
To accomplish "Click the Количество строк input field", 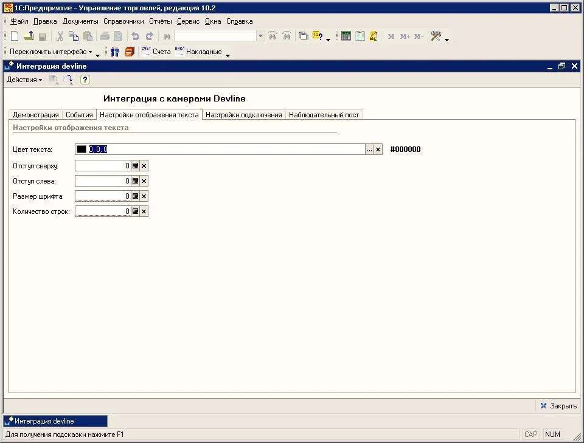I will pyautogui.click(x=103, y=211).
